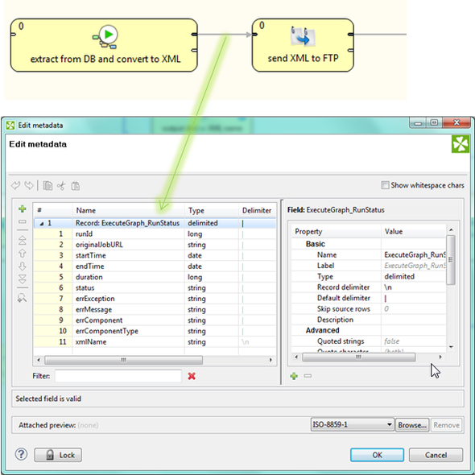Click the Filter input field
Screen dimensions: 475x475
(118, 376)
